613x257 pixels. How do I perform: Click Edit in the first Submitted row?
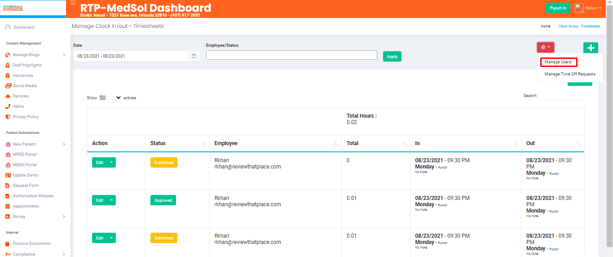click(100, 163)
